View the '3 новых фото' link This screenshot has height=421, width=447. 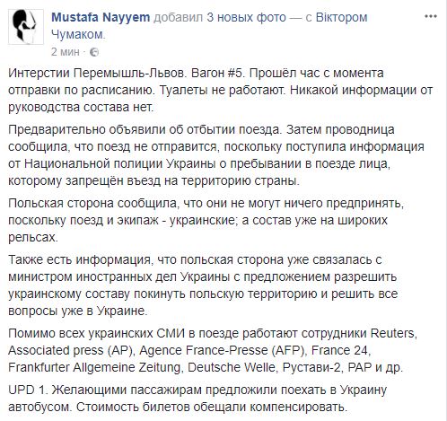(246, 17)
